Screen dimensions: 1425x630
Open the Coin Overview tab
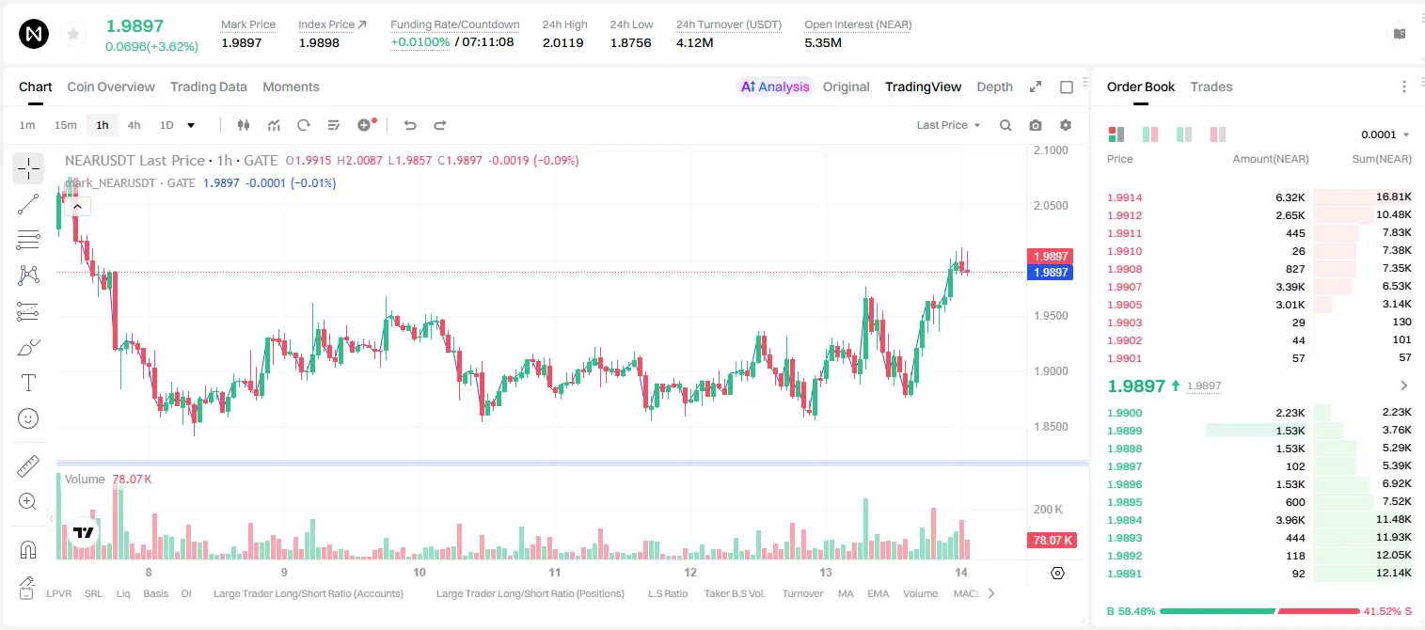click(x=111, y=87)
